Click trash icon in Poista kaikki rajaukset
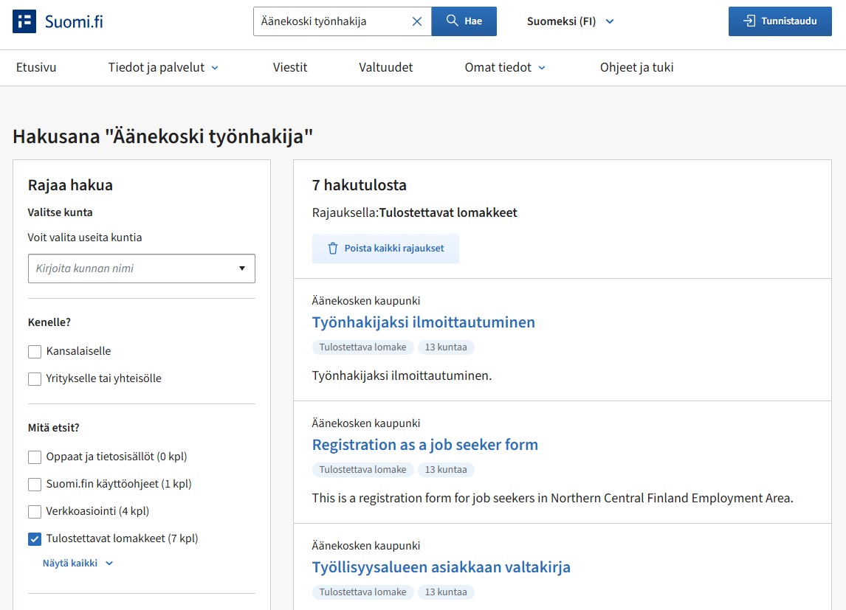This screenshot has height=610, width=846. (x=333, y=249)
